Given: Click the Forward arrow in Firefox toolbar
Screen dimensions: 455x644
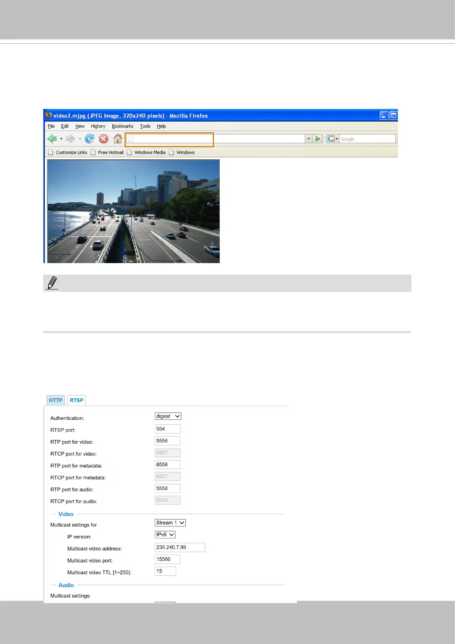Looking at the screenshot, I should click(71, 139).
